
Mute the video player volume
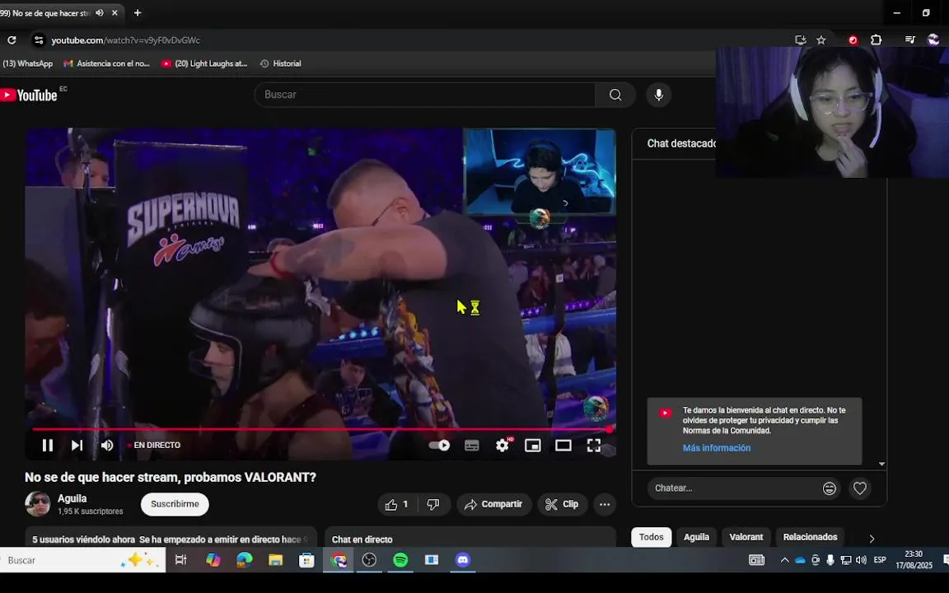coord(107,446)
